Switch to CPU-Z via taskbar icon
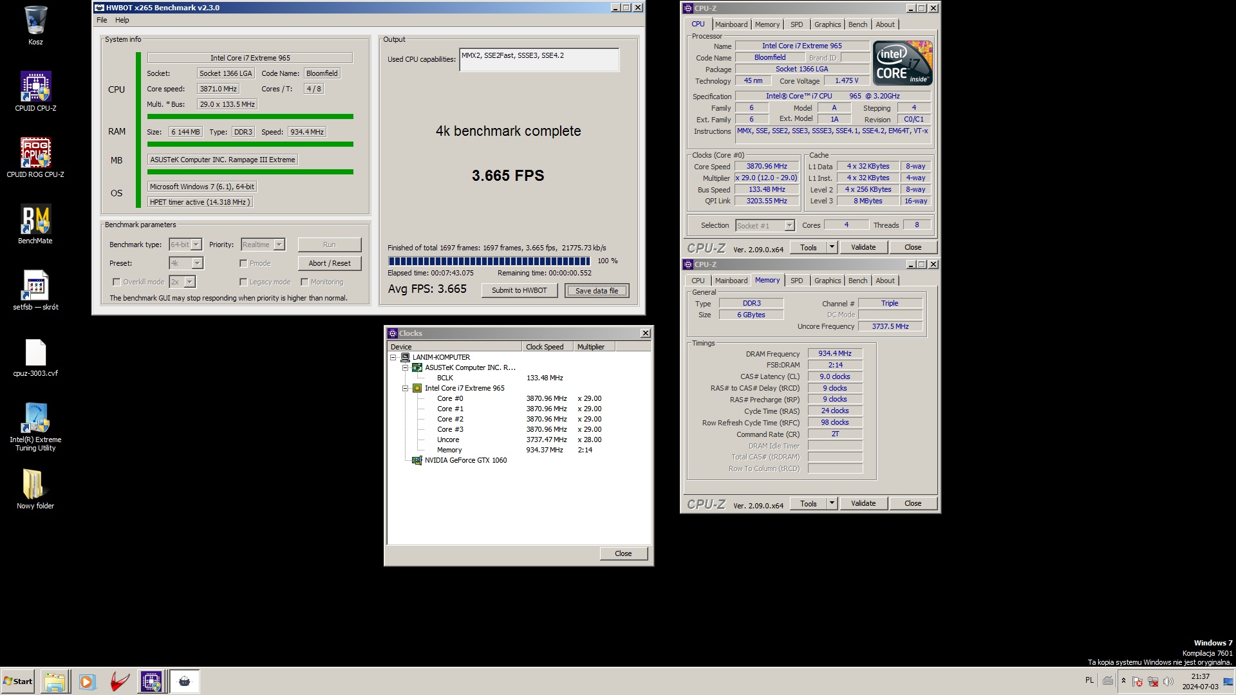The height and width of the screenshot is (695, 1236). [151, 681]
